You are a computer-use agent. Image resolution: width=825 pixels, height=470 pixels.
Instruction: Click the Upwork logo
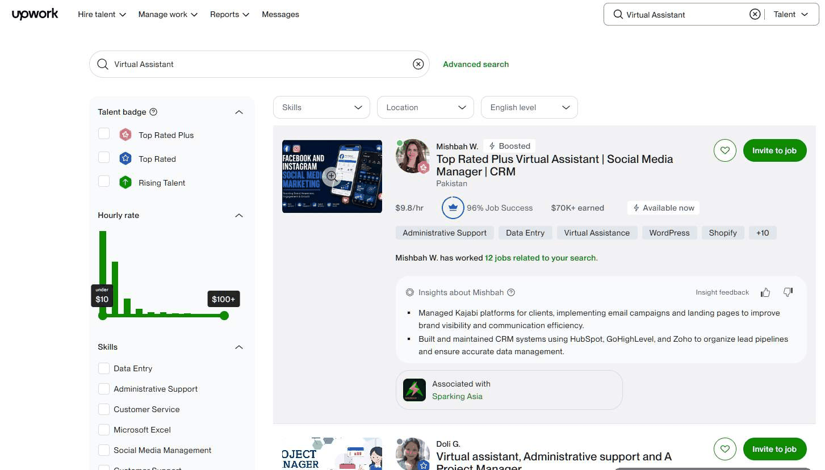click(x=35, y=14)
